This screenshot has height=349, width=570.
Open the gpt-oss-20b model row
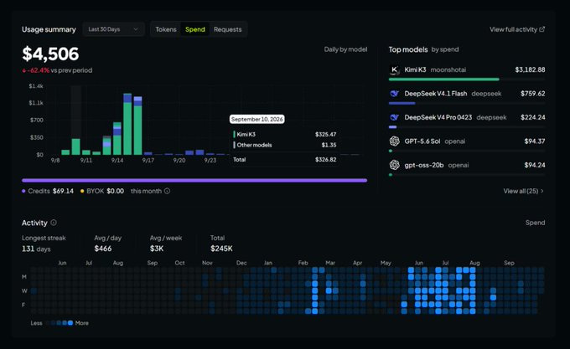click(467, 167)
